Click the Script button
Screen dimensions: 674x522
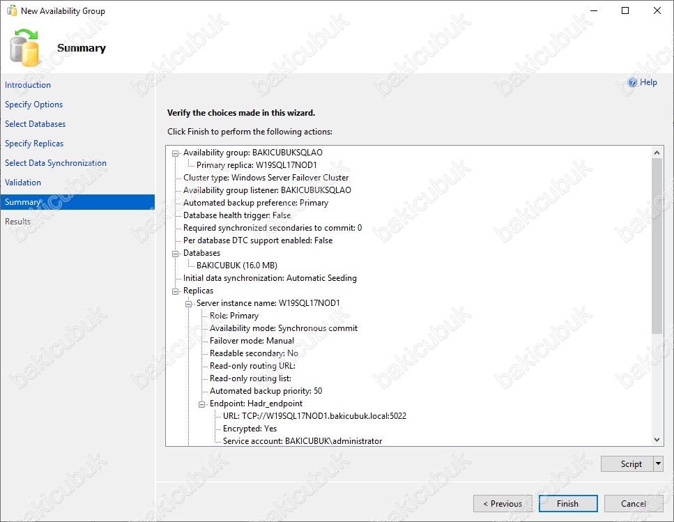(x=627, y=464)
